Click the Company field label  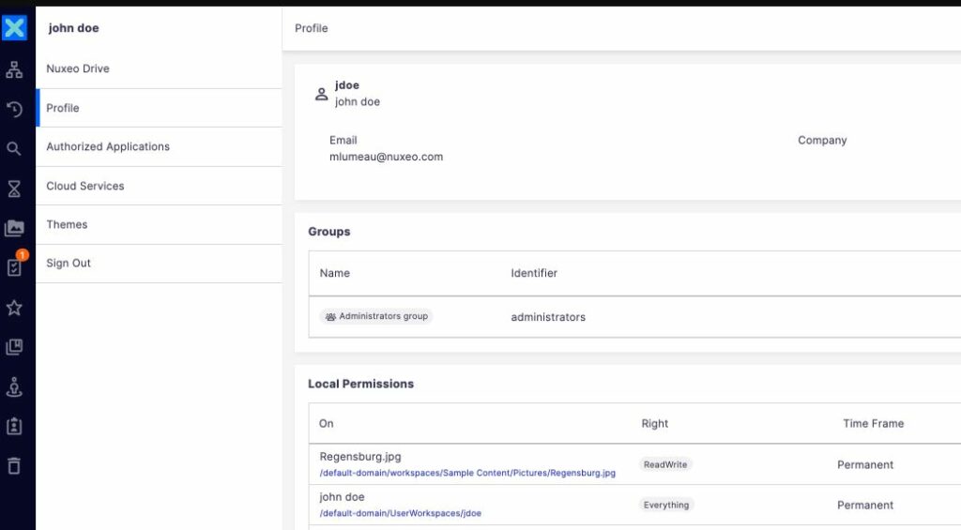coord(822,141)
